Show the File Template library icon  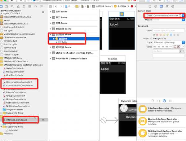click(x=153, y=101)
